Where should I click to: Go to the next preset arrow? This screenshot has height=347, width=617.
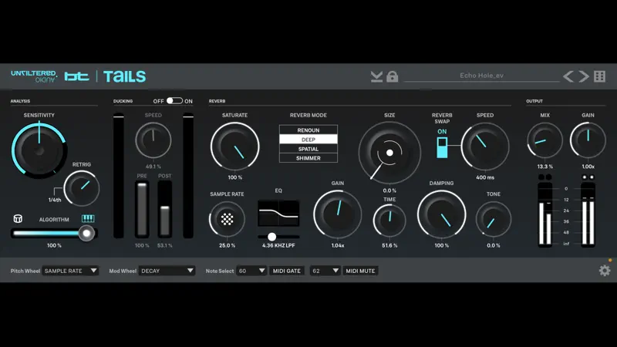click(584, 76)
